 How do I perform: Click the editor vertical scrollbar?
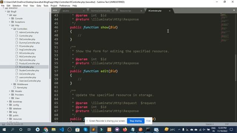pos(236,68)
